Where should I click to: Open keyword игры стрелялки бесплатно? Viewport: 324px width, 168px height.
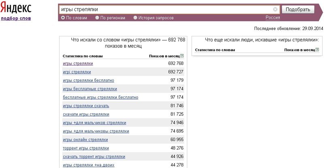[x=88, y=81]
